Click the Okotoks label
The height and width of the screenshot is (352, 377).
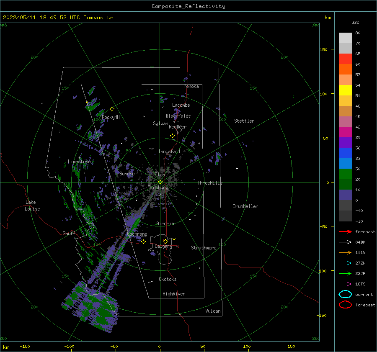(168, 279)
